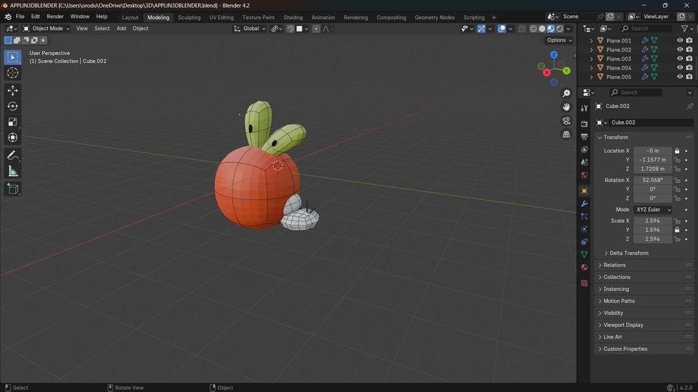Click the Options button in viewport
The image size is (698, 392).
(x=559, y=40)
